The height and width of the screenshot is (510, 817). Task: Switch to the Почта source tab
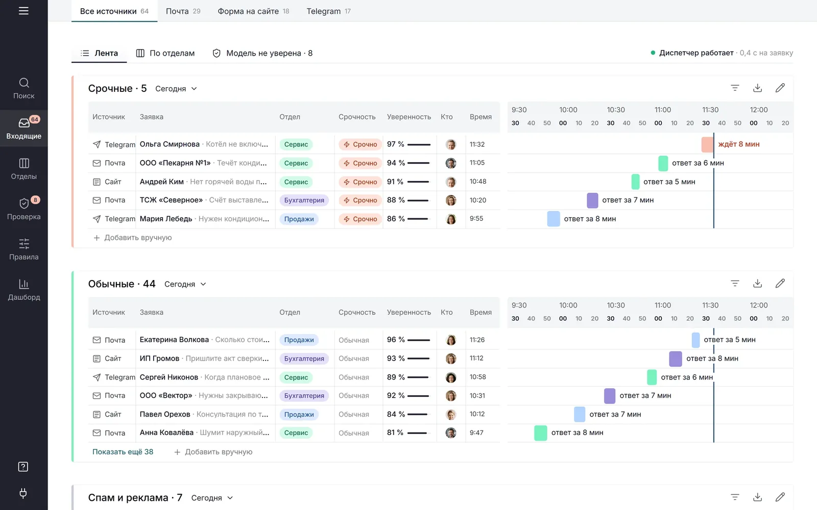click(183, 11)
